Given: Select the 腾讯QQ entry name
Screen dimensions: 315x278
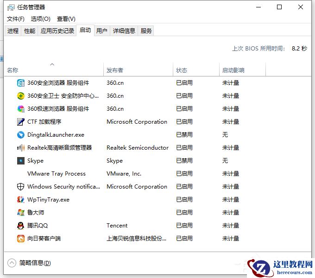Looking at the screenshot, I should tap(38, 226).
